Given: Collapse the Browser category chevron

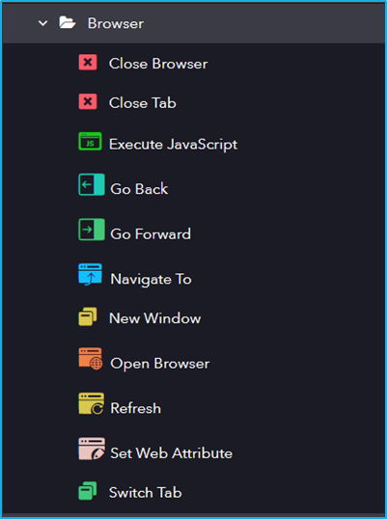Looking at the screenshot, I should click(x=43, y=23).
